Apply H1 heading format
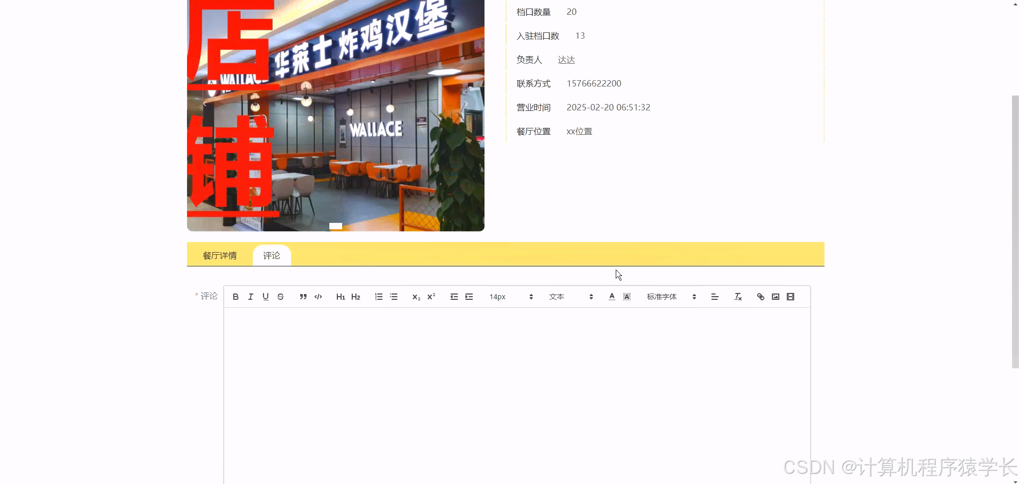 341,297
